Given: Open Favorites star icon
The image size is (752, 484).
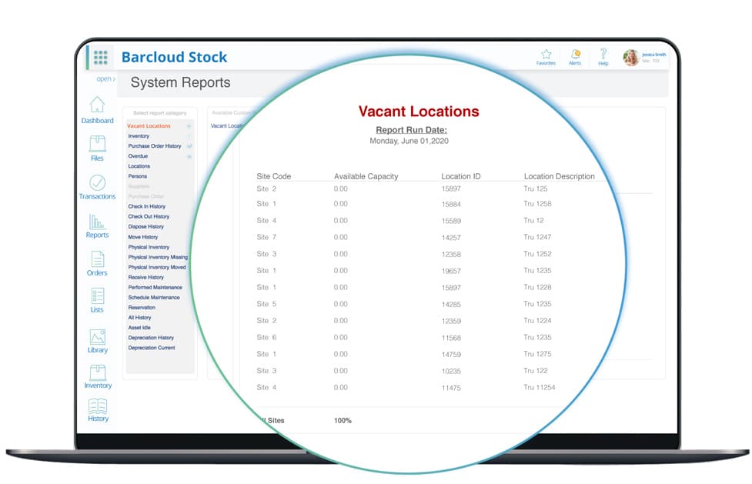Looking at the screenshot, I should pos(546,57).
